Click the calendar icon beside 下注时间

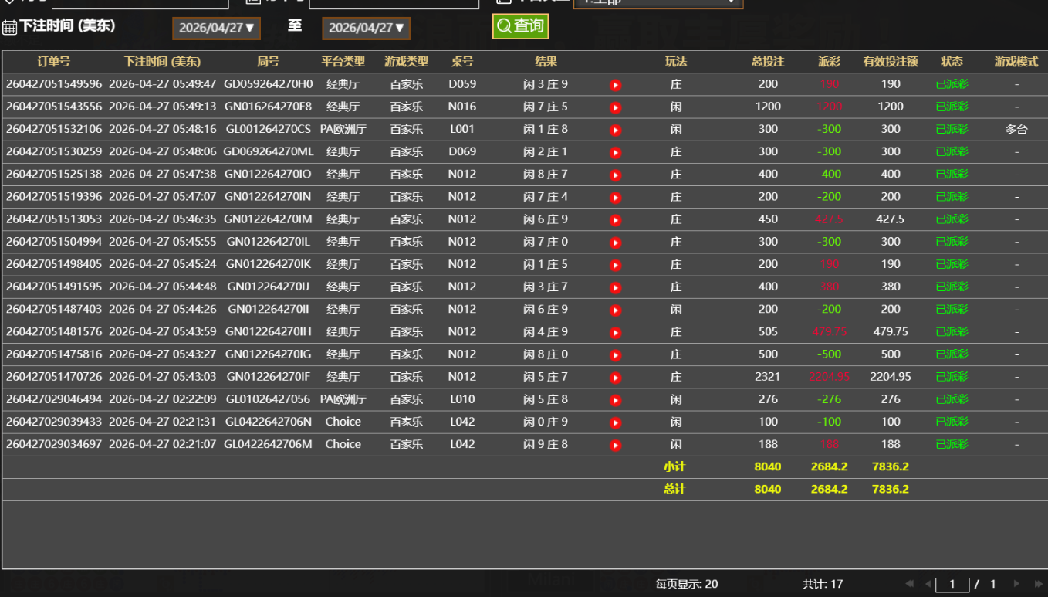[x=9, y=28]
